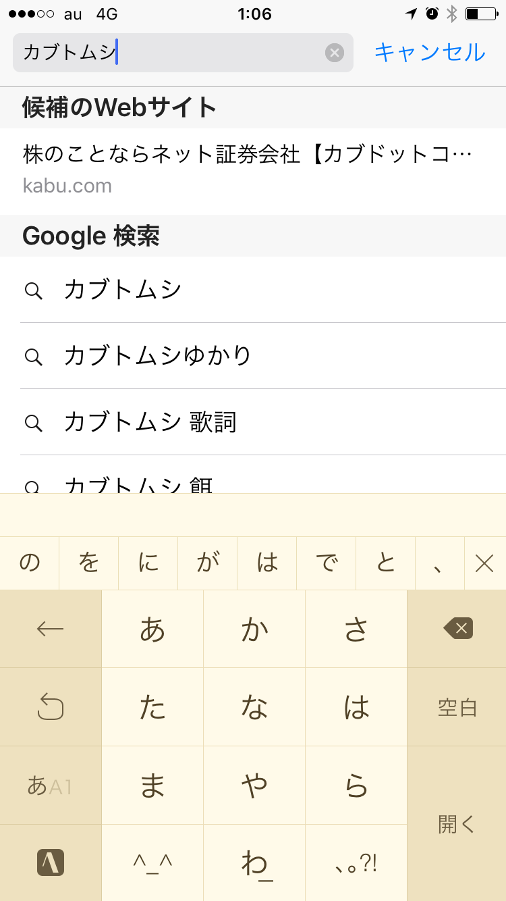
Task: Insert the particle を candidate
Action: (x=89, y=563)
